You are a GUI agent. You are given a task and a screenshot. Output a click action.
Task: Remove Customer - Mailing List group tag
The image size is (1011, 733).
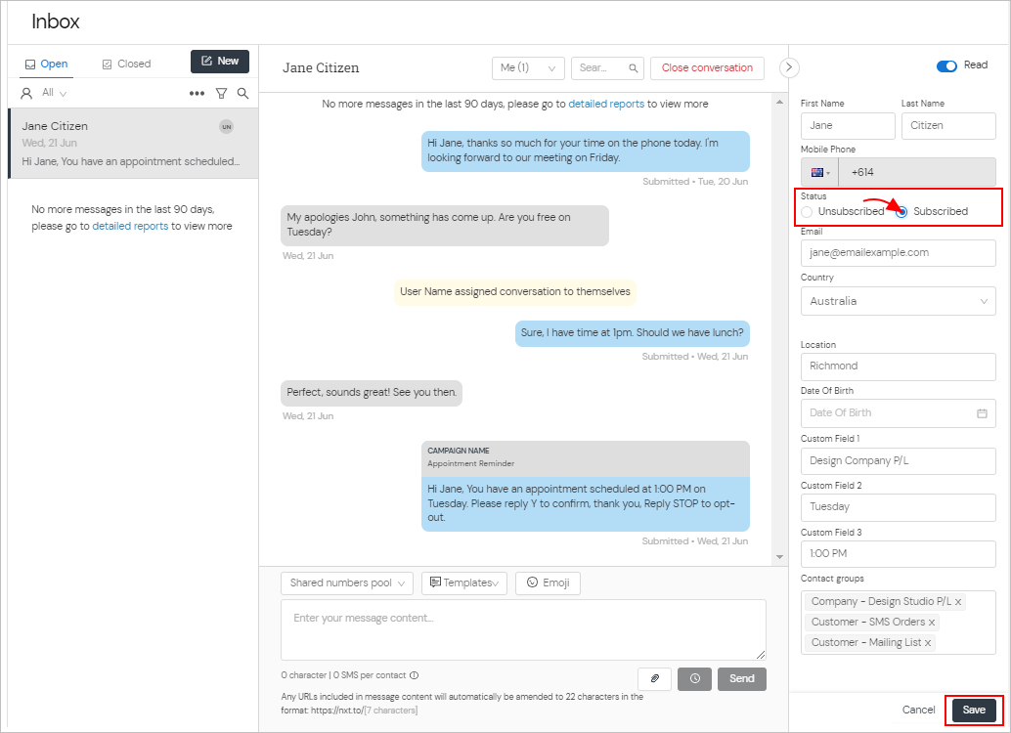927,643
